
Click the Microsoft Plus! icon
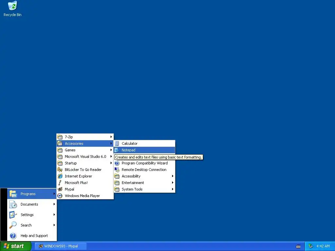[x=60, y=183]
